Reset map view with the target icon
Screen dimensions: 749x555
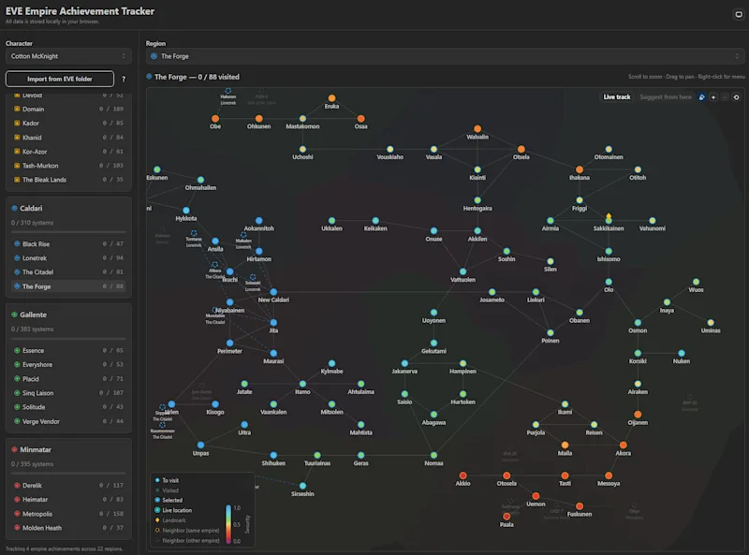pos(736,97)
